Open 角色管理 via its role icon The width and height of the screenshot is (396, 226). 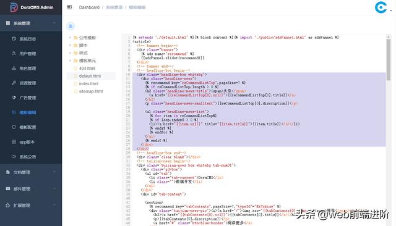pos(14,68)
